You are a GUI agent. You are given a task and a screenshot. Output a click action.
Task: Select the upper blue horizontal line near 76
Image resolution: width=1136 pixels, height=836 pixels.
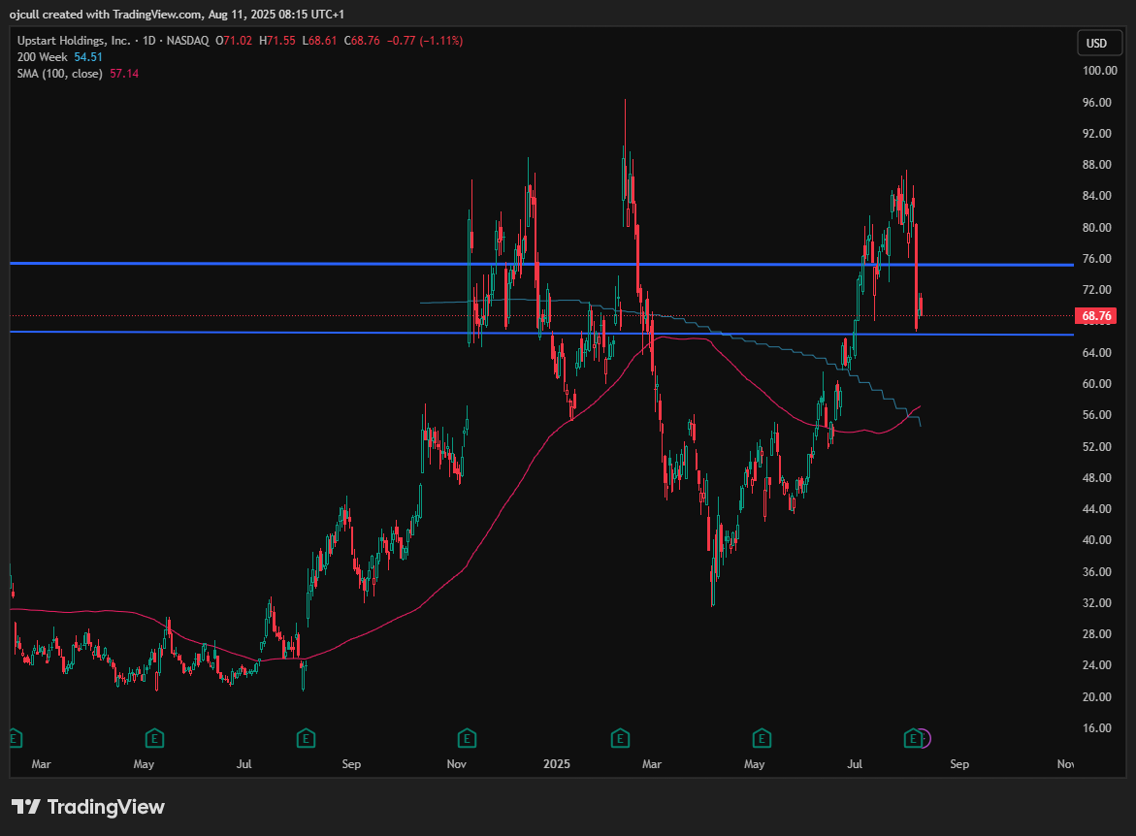pos(541,265)
